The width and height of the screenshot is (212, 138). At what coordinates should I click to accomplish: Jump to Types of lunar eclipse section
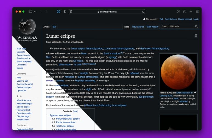tap(60, 115)
